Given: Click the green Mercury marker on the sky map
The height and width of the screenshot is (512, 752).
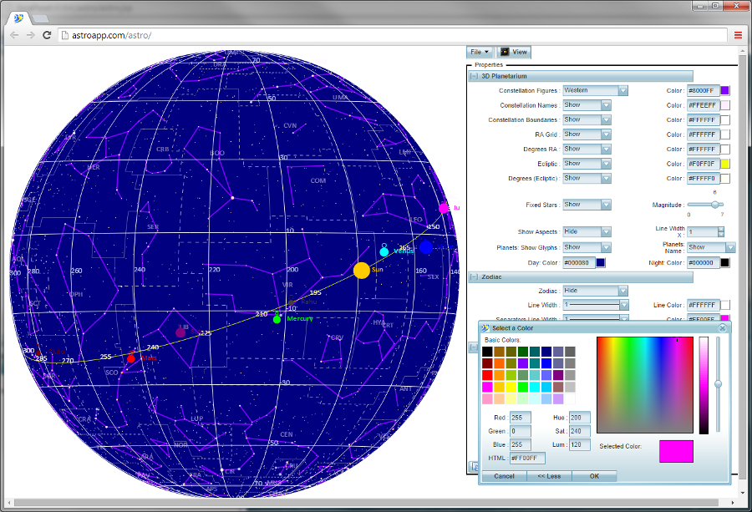Looking at the screenshot, I should click(277, 319).
